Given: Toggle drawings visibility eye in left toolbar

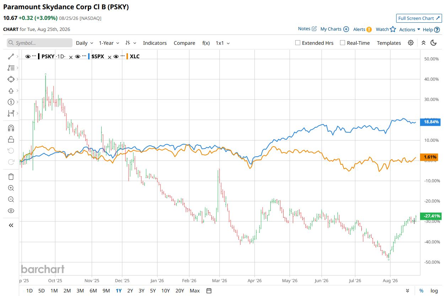Looking at the screenshot, I should click(11, 211).
